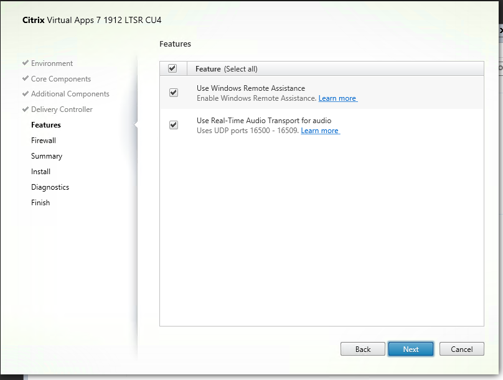The height and width of the screenshot is (380, 503).
Task: Select the Features step in sidebar
Action: [x=46, y=125]
